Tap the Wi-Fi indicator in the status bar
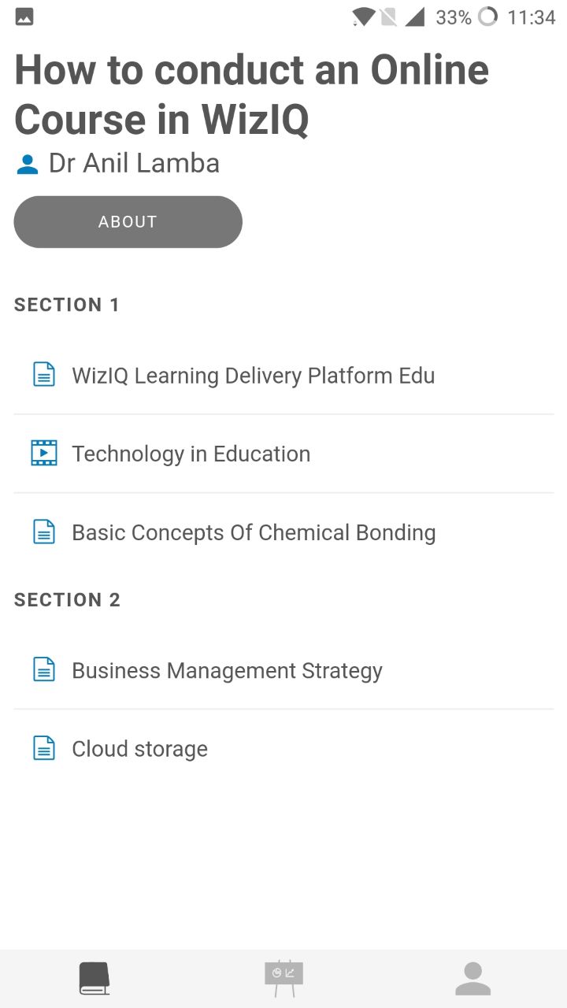567x1008 pixels. click(x=361, y=17)
